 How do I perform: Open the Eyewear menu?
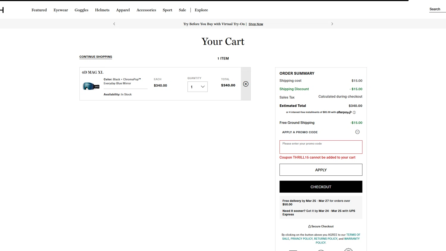(61, 10)
